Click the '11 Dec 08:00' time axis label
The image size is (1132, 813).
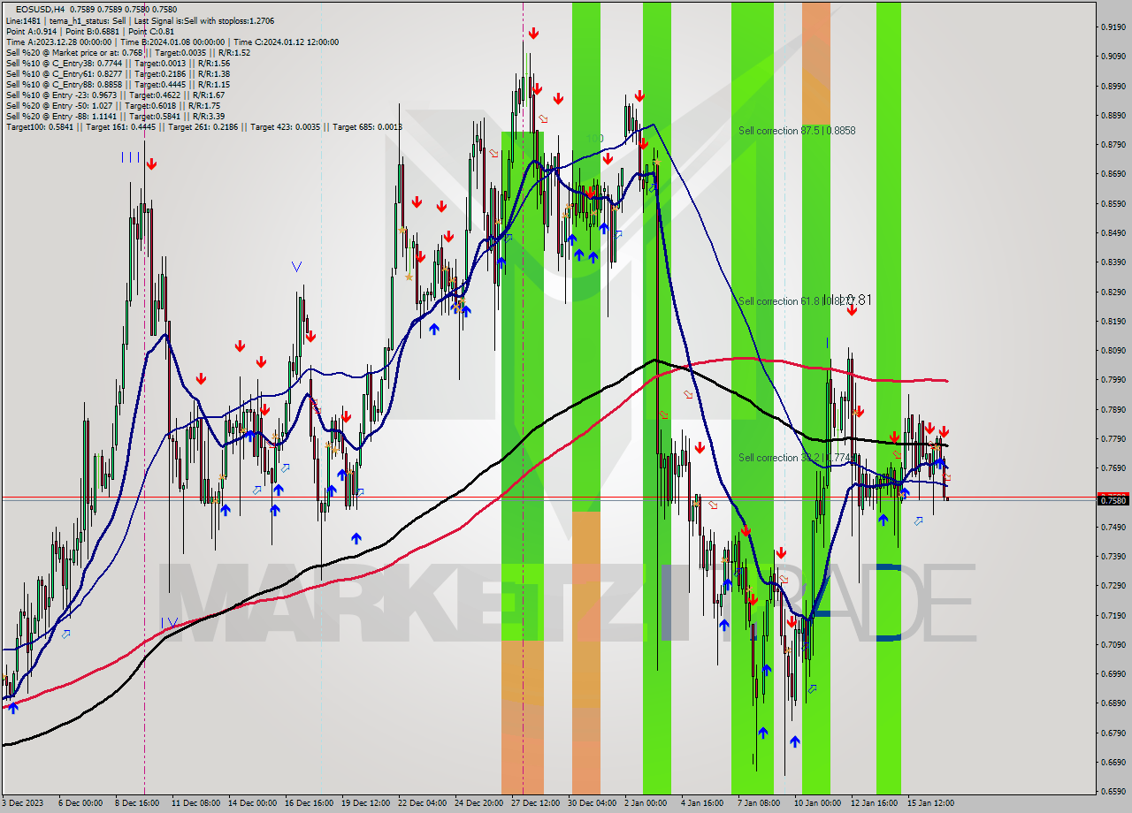pyautogui.click(x=195, y=803)
